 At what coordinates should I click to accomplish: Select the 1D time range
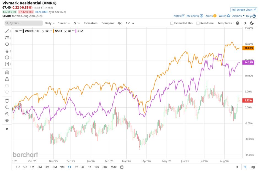18,167
